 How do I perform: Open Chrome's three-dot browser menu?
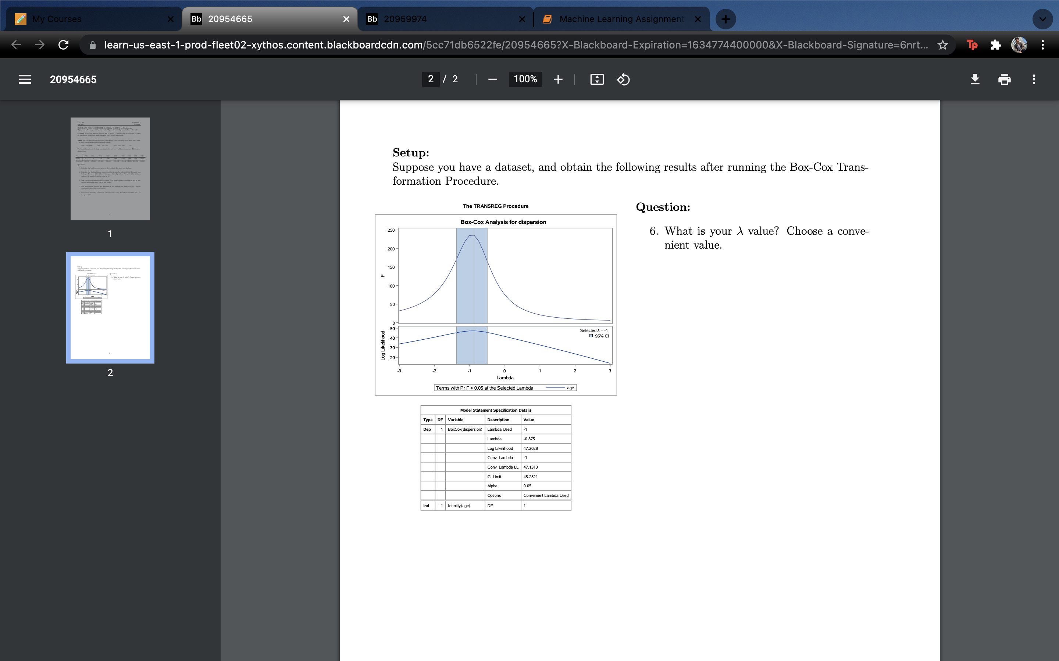point(1043,44)
